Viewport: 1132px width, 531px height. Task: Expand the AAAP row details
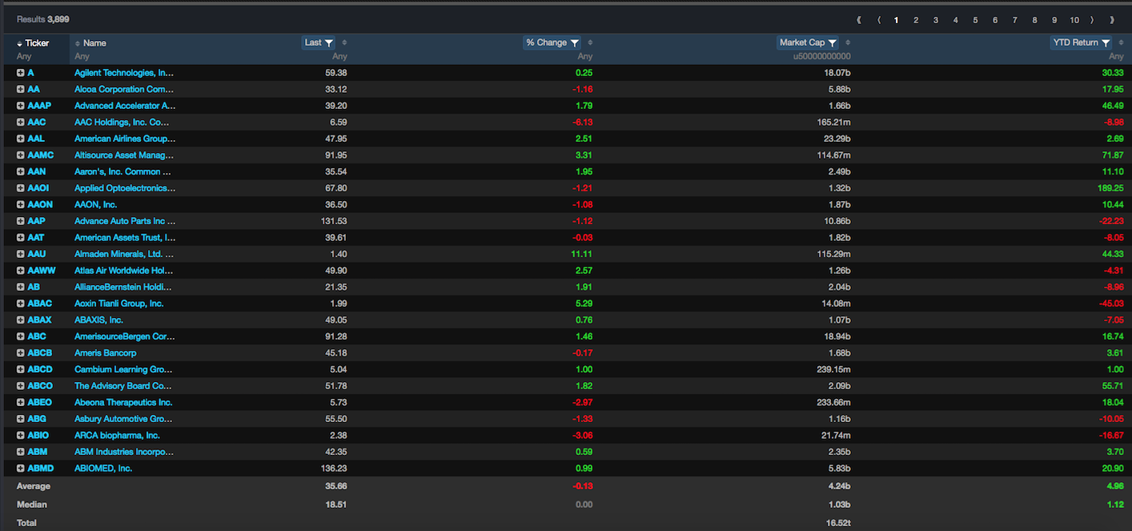pos(21,106)
